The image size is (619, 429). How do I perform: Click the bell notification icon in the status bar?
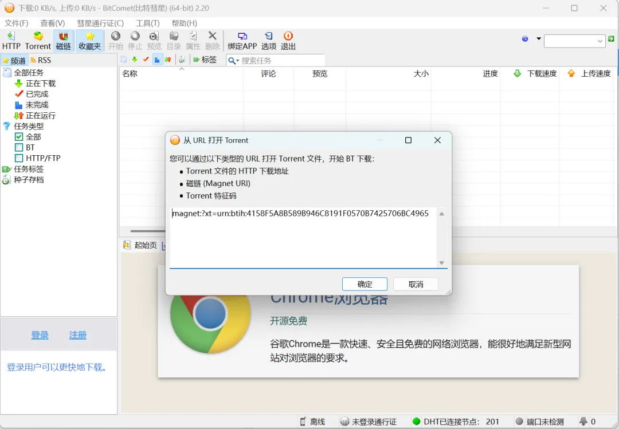point(583,421)
